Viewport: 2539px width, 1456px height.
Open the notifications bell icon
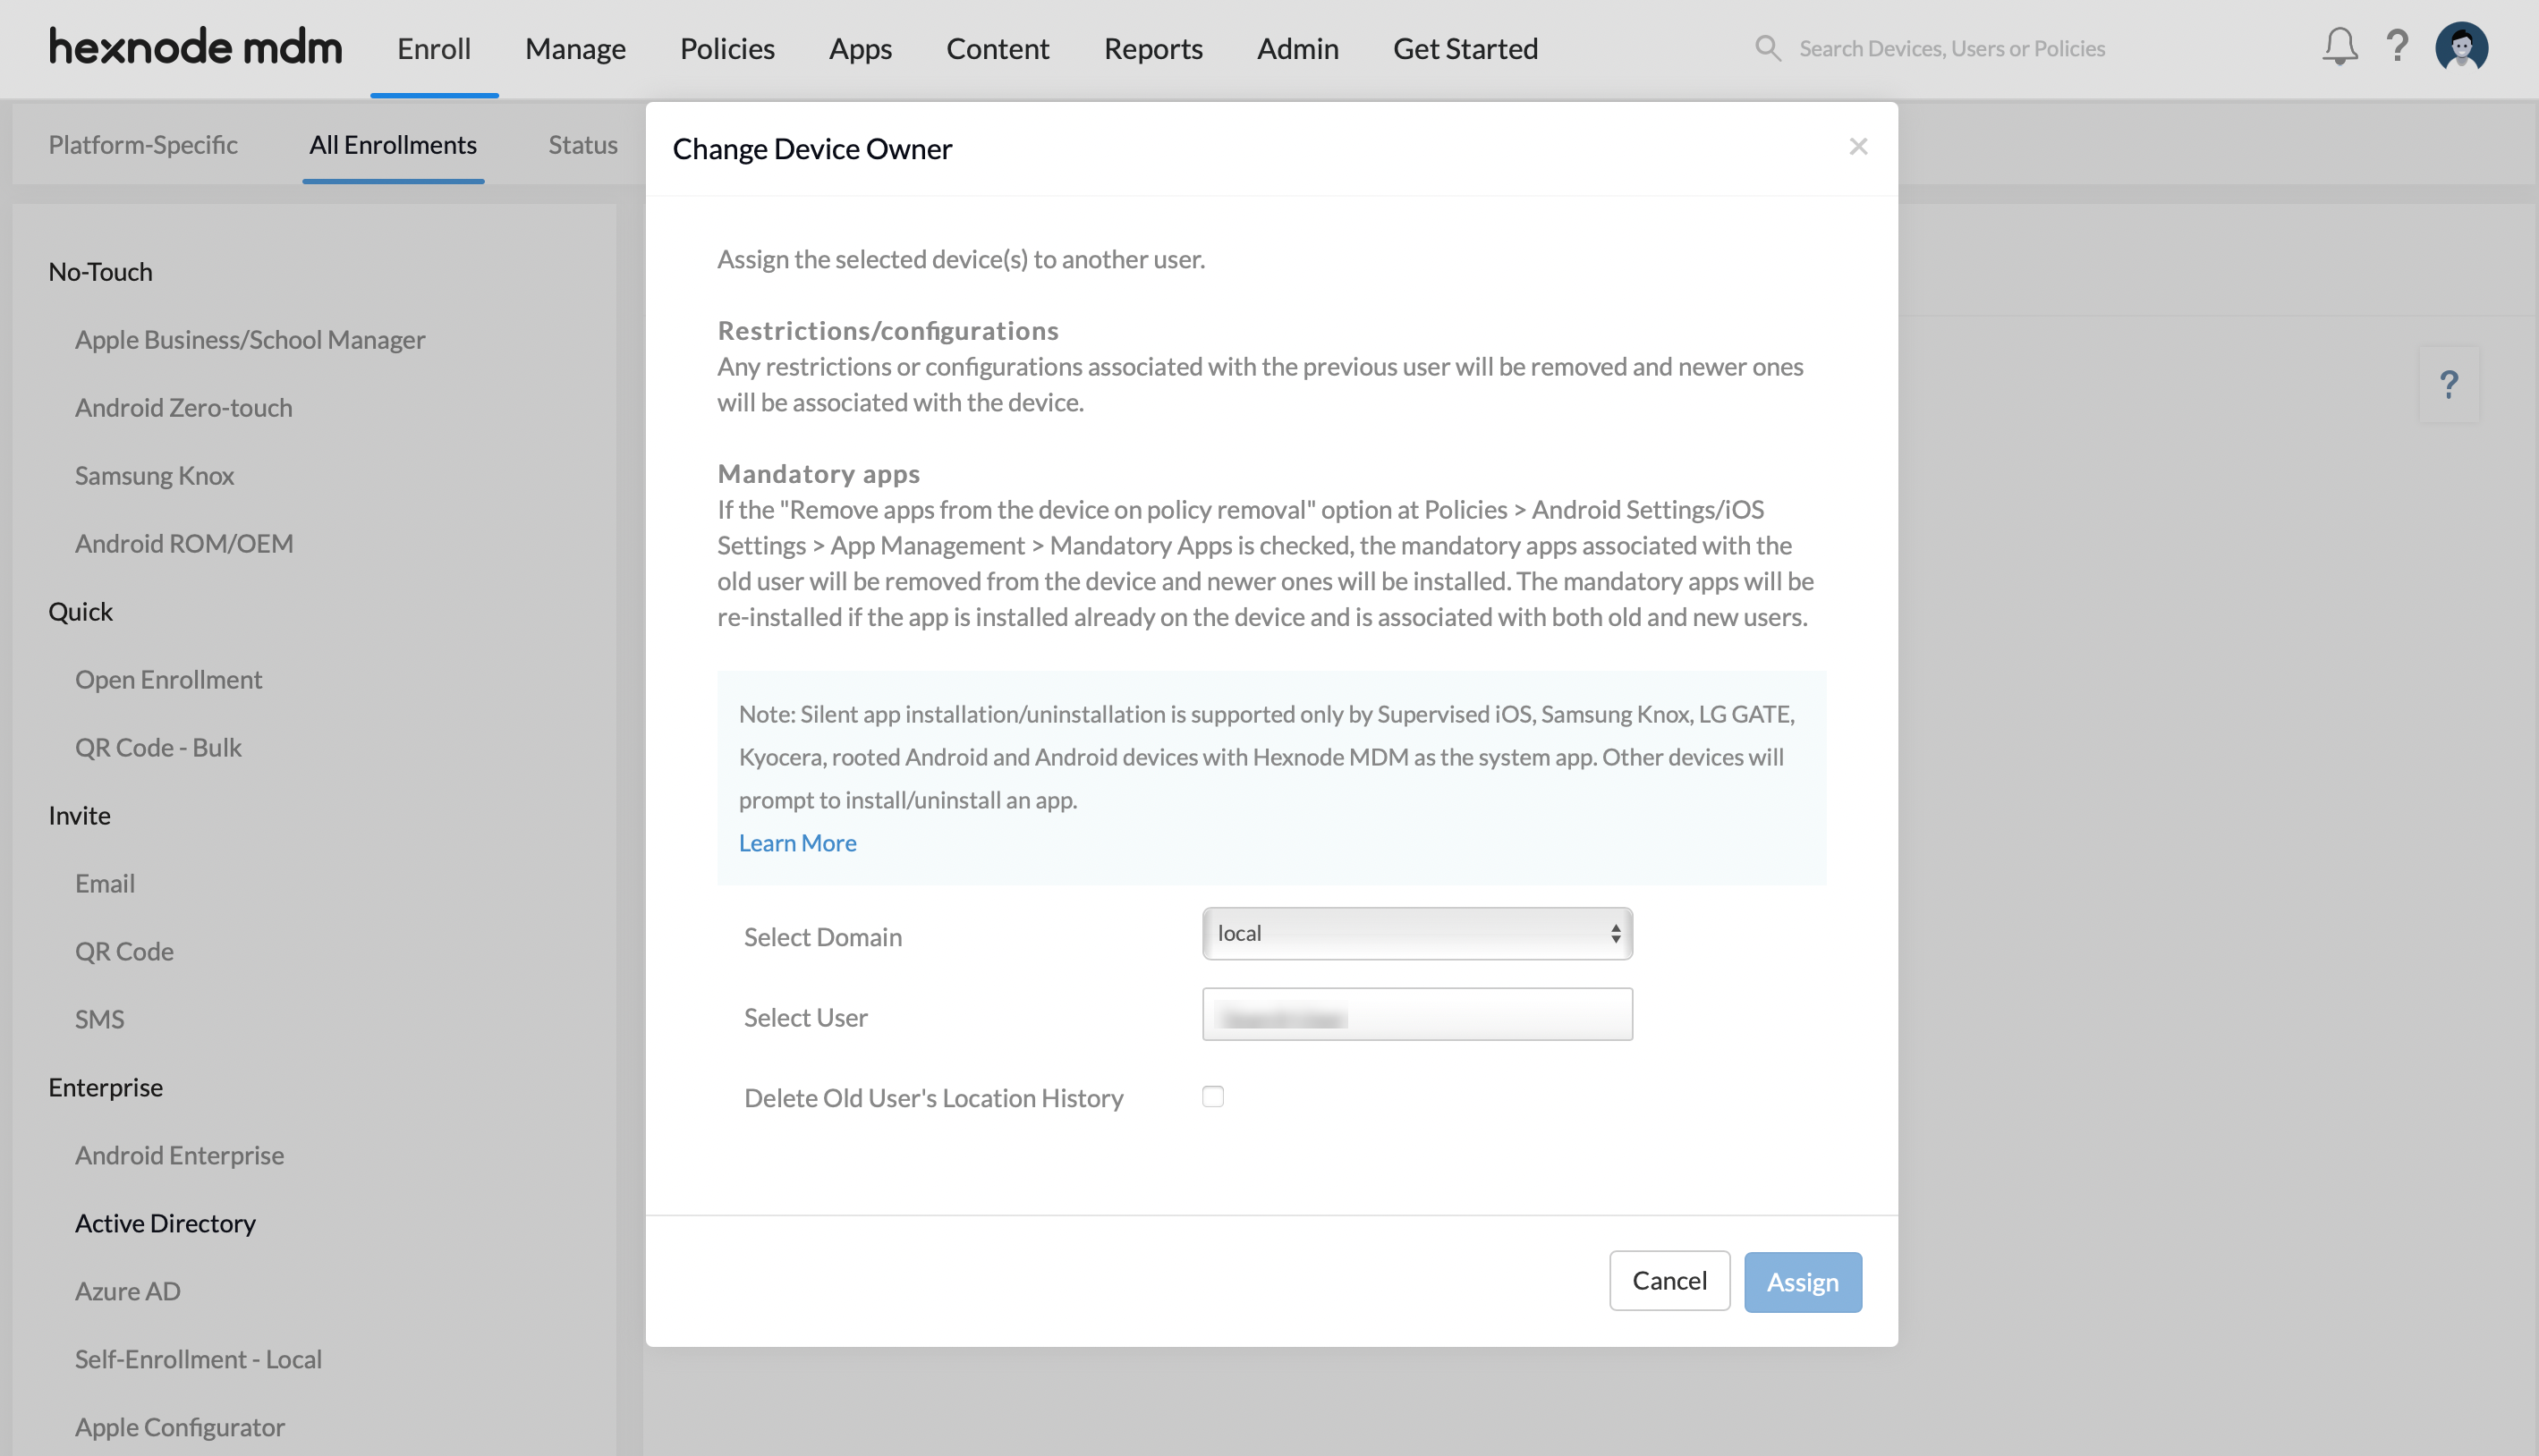pos(2339,47)
